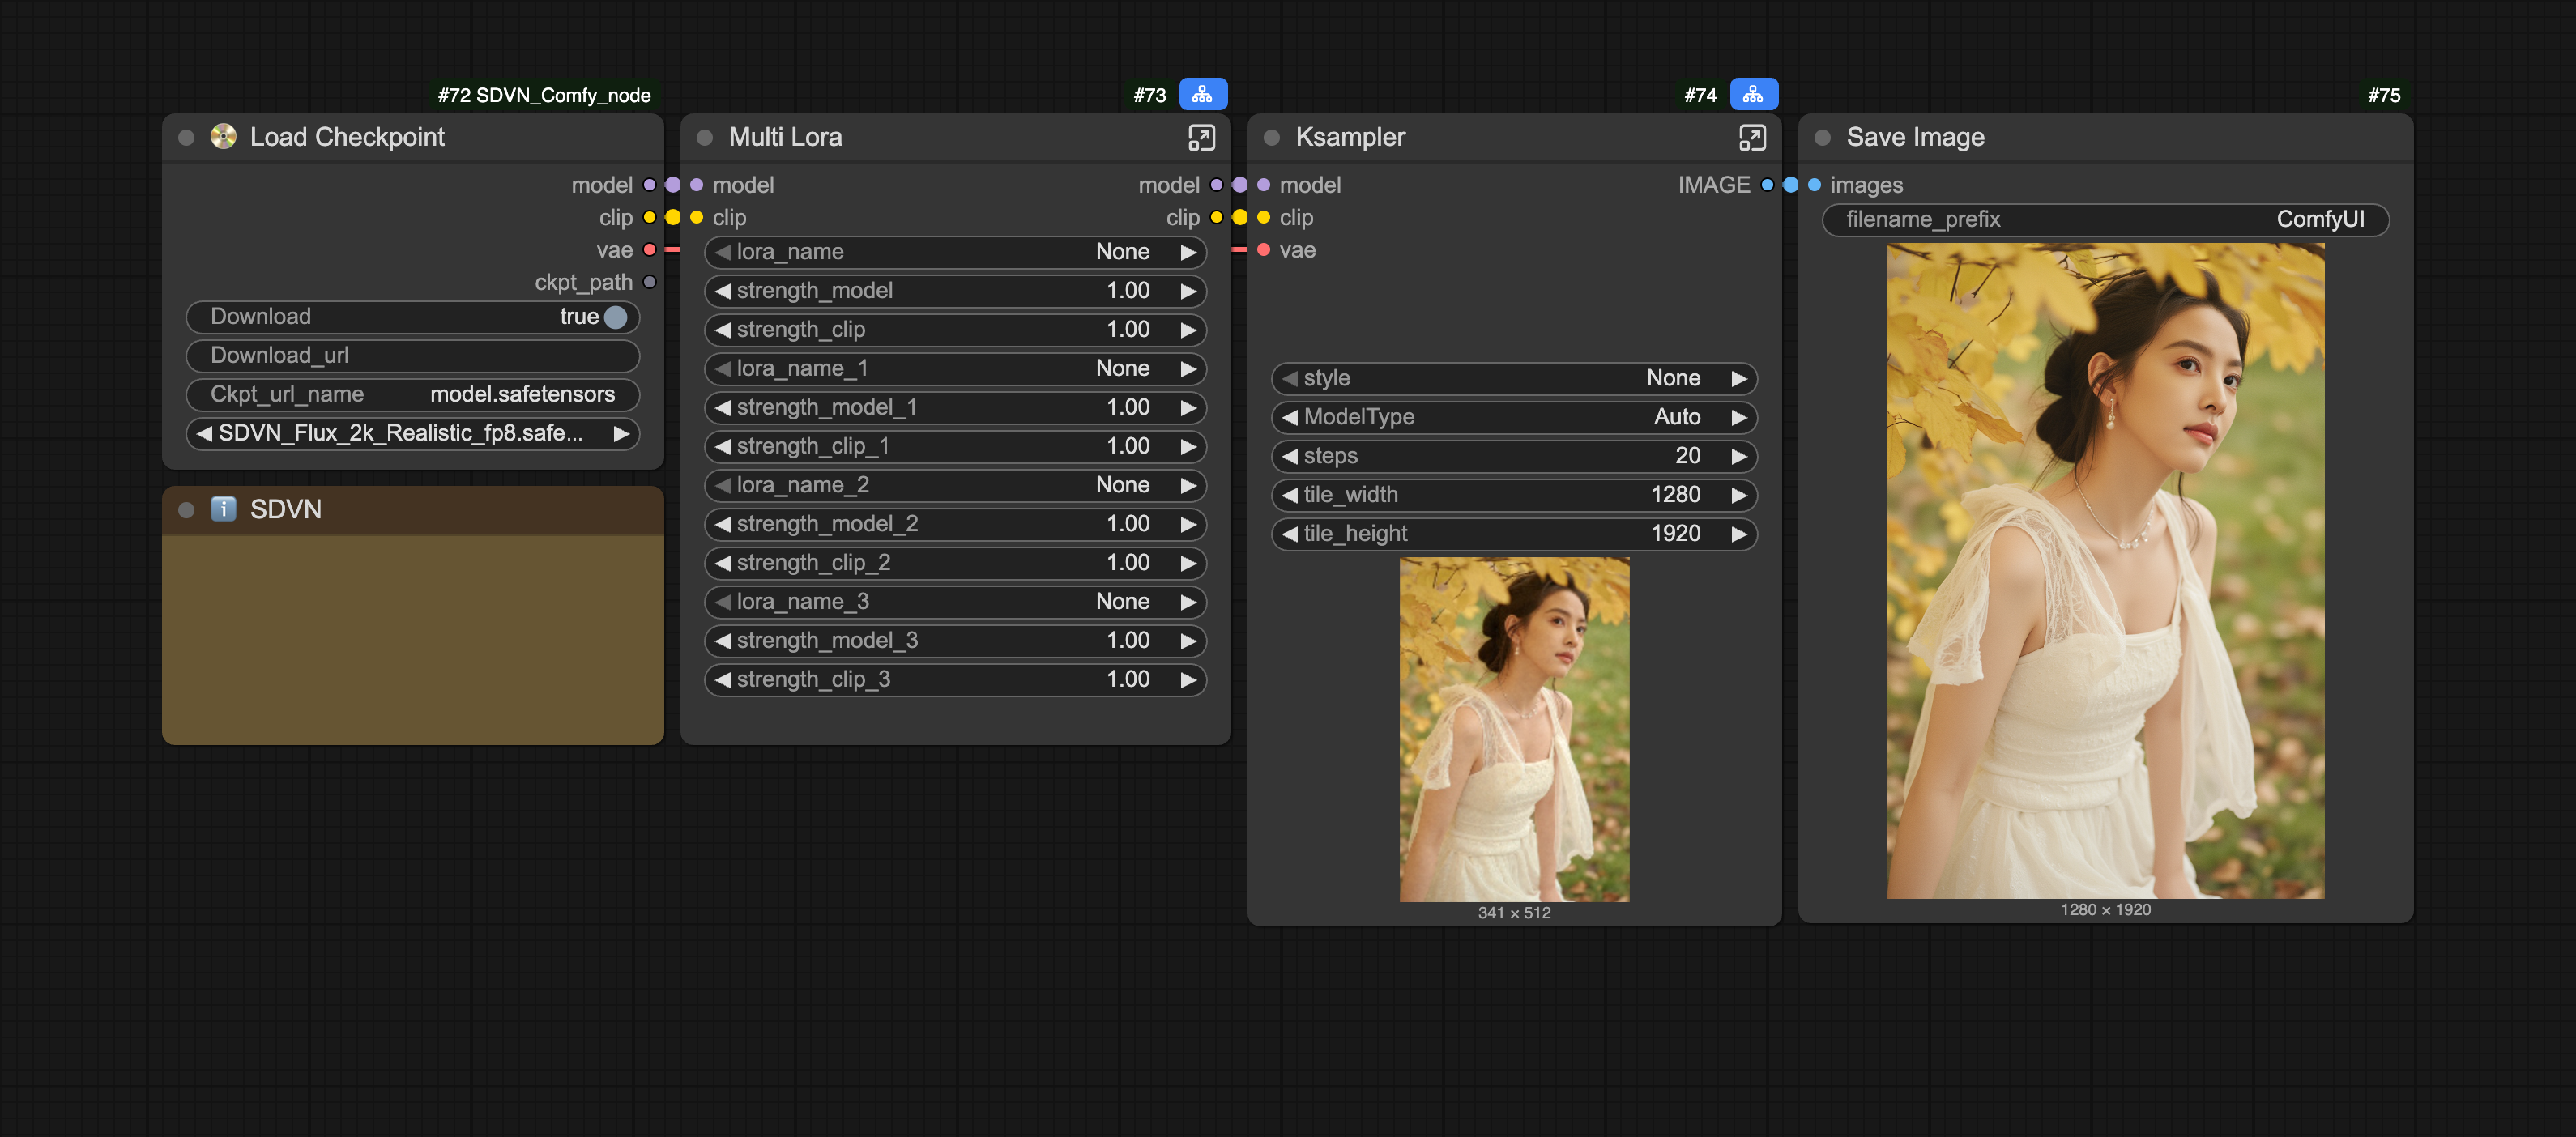Open the Multi Lora node expand icon
The height and width of the screenshot is (1137, 2576).
click(x=1201, y=137)
